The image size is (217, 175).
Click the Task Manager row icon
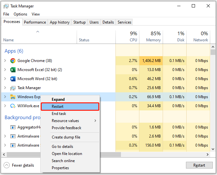(x=13, y=88)
